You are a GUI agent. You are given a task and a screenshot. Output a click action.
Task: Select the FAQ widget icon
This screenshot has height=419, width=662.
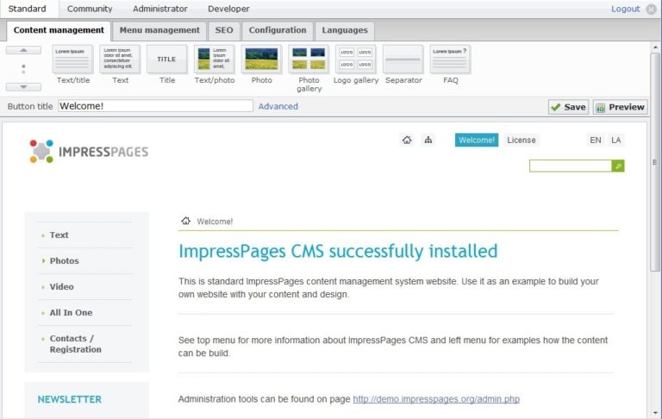450,59
